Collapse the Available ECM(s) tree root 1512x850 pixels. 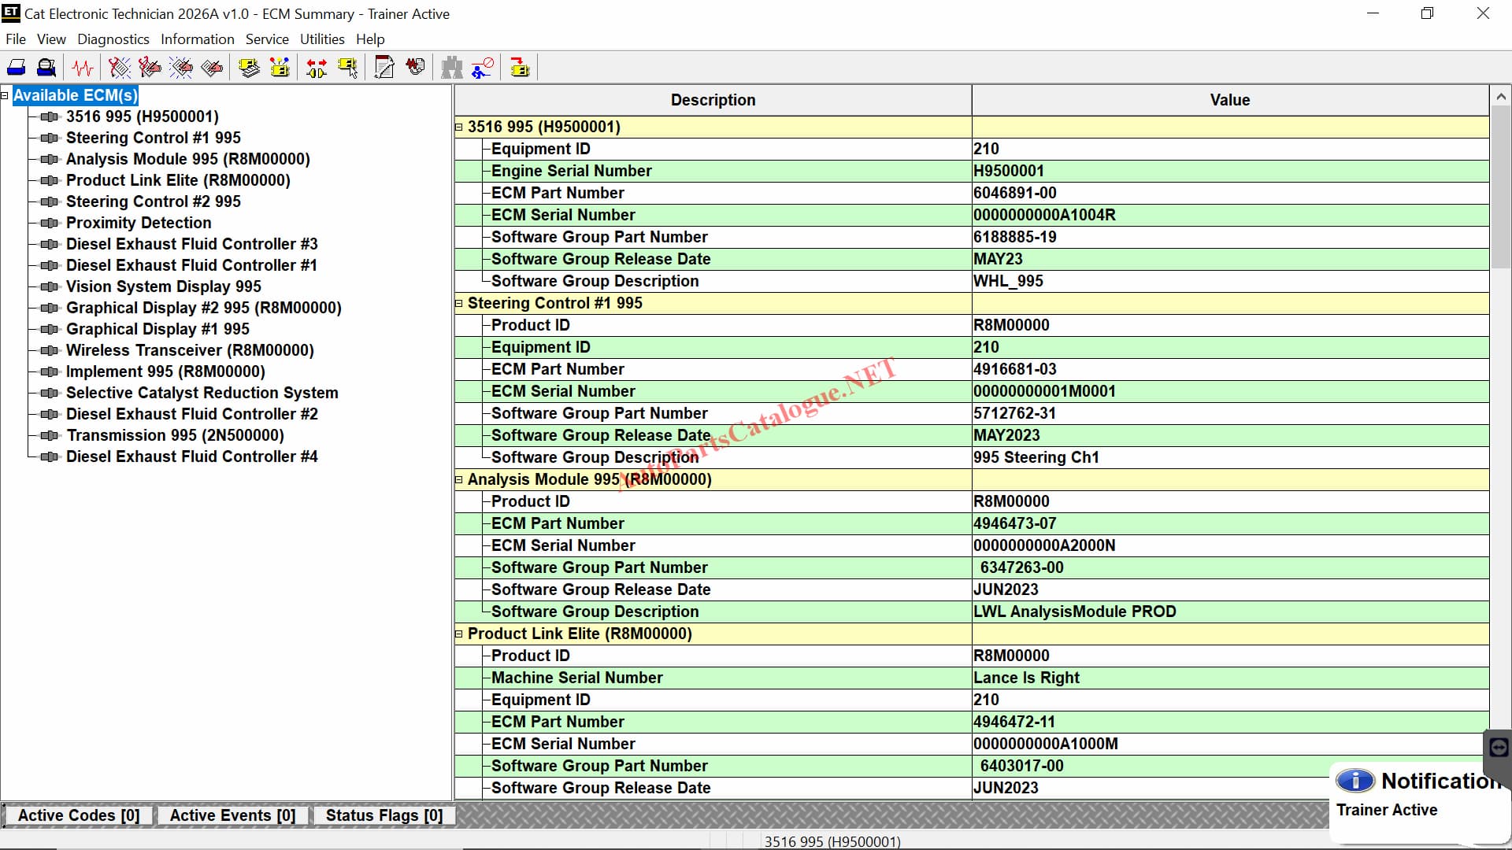[5, 95]
